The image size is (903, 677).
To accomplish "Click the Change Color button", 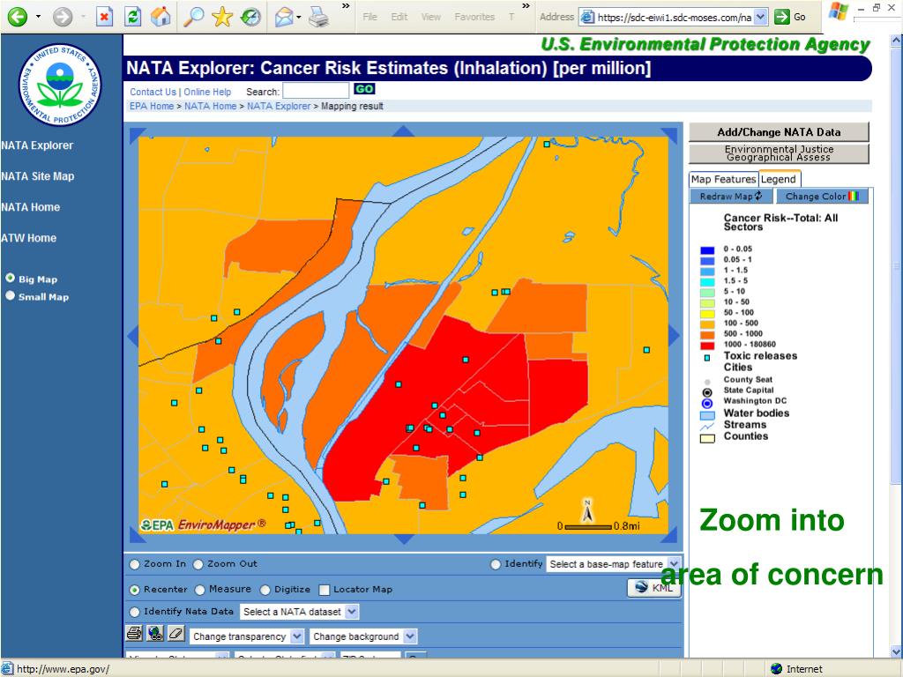I will point(822,197).
